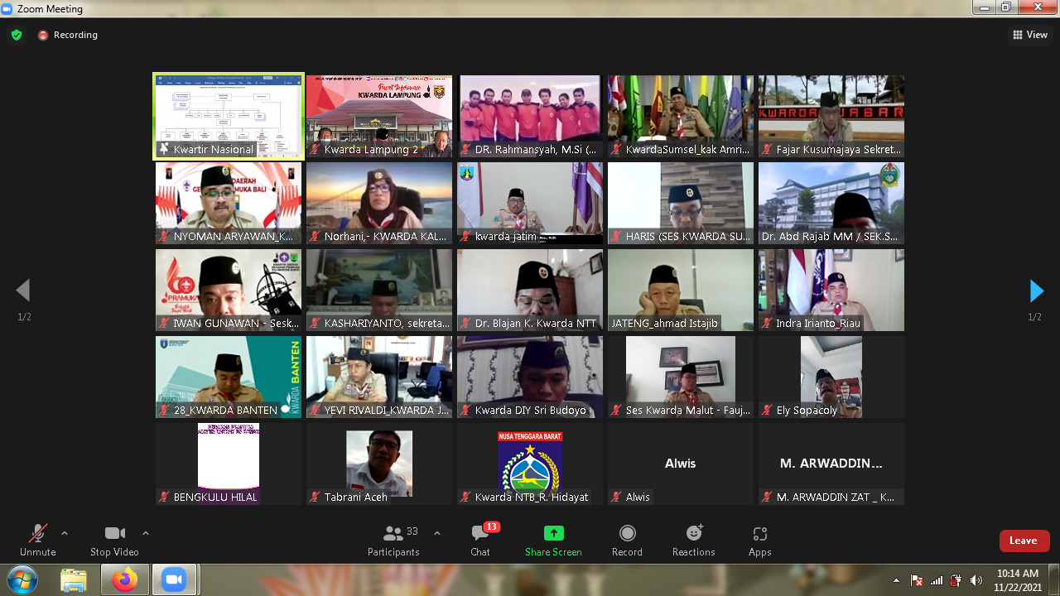Toggle system volume speaker icon in tray
The image size is (1060, 596).
(976, 580)
